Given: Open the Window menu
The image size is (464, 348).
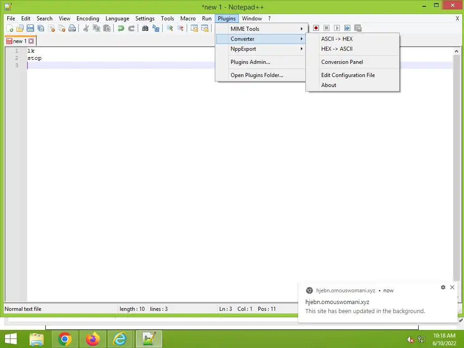Looking at the screenshot, I should [252, 18].
